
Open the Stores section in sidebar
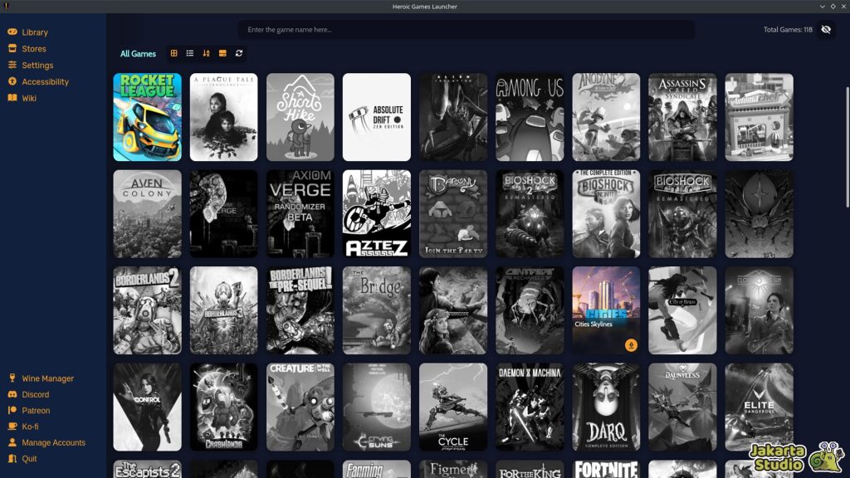click(x=33, y=49)
